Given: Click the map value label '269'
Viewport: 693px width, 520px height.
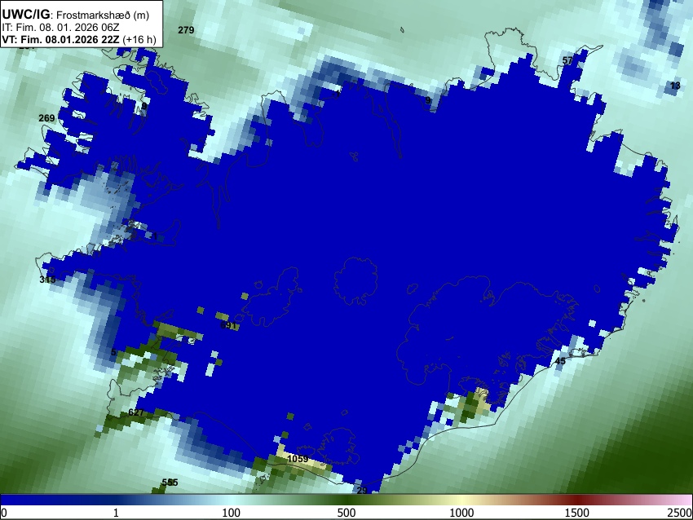Looking at the screenshot, I should click(46, 118).
